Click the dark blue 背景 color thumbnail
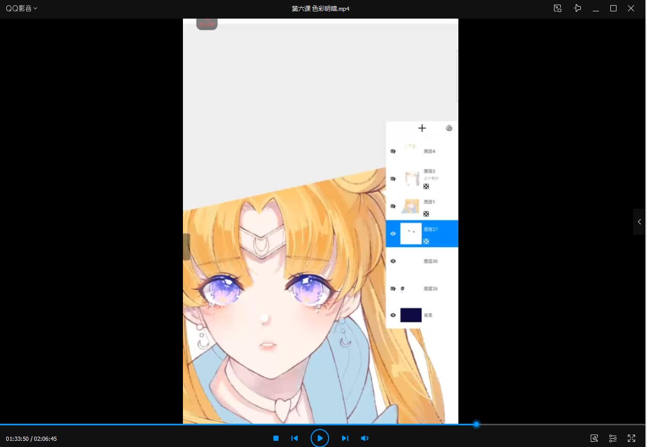The width and height of the screenshot is (647, 447). (411, 315)
